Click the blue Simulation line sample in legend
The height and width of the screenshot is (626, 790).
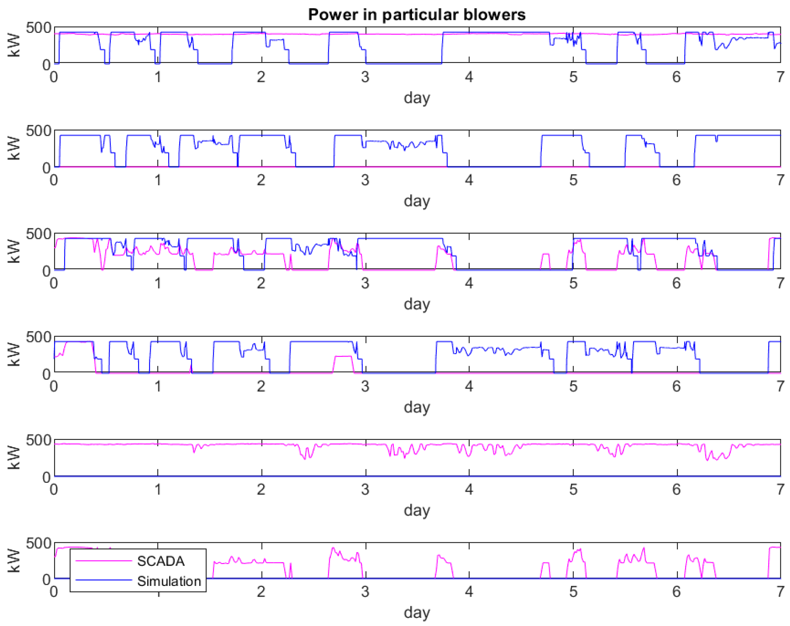[x=104, y=580]
